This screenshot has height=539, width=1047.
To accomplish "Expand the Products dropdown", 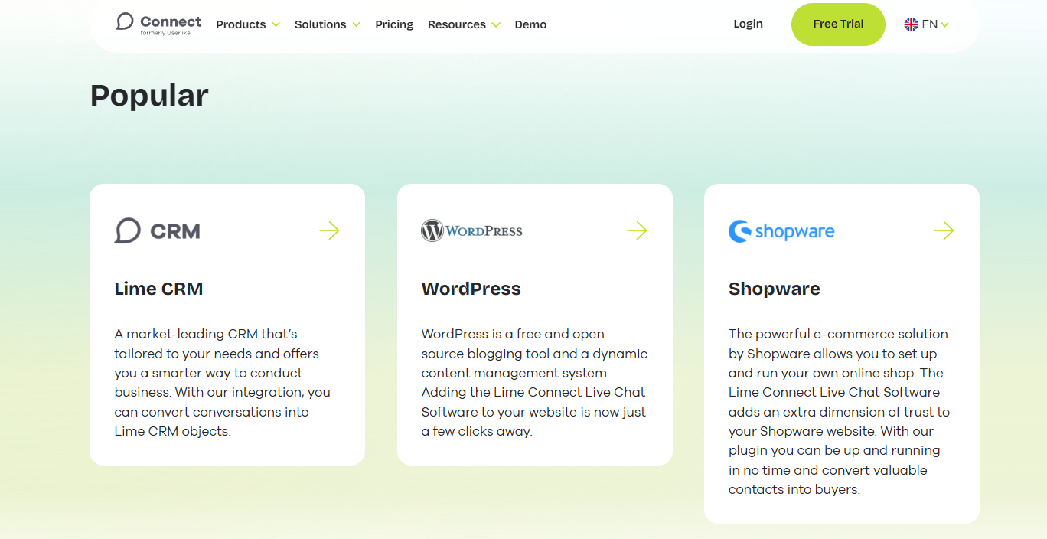I will (x=247, y=24).
